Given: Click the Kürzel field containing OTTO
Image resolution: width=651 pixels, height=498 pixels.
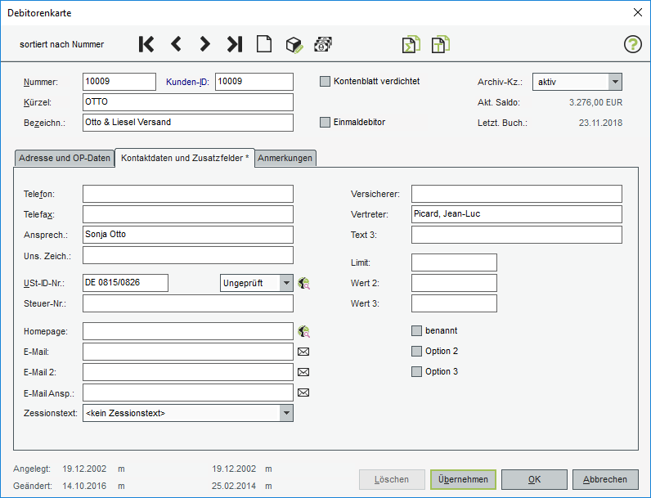Looking at the screenshot, I should point(188,102).
